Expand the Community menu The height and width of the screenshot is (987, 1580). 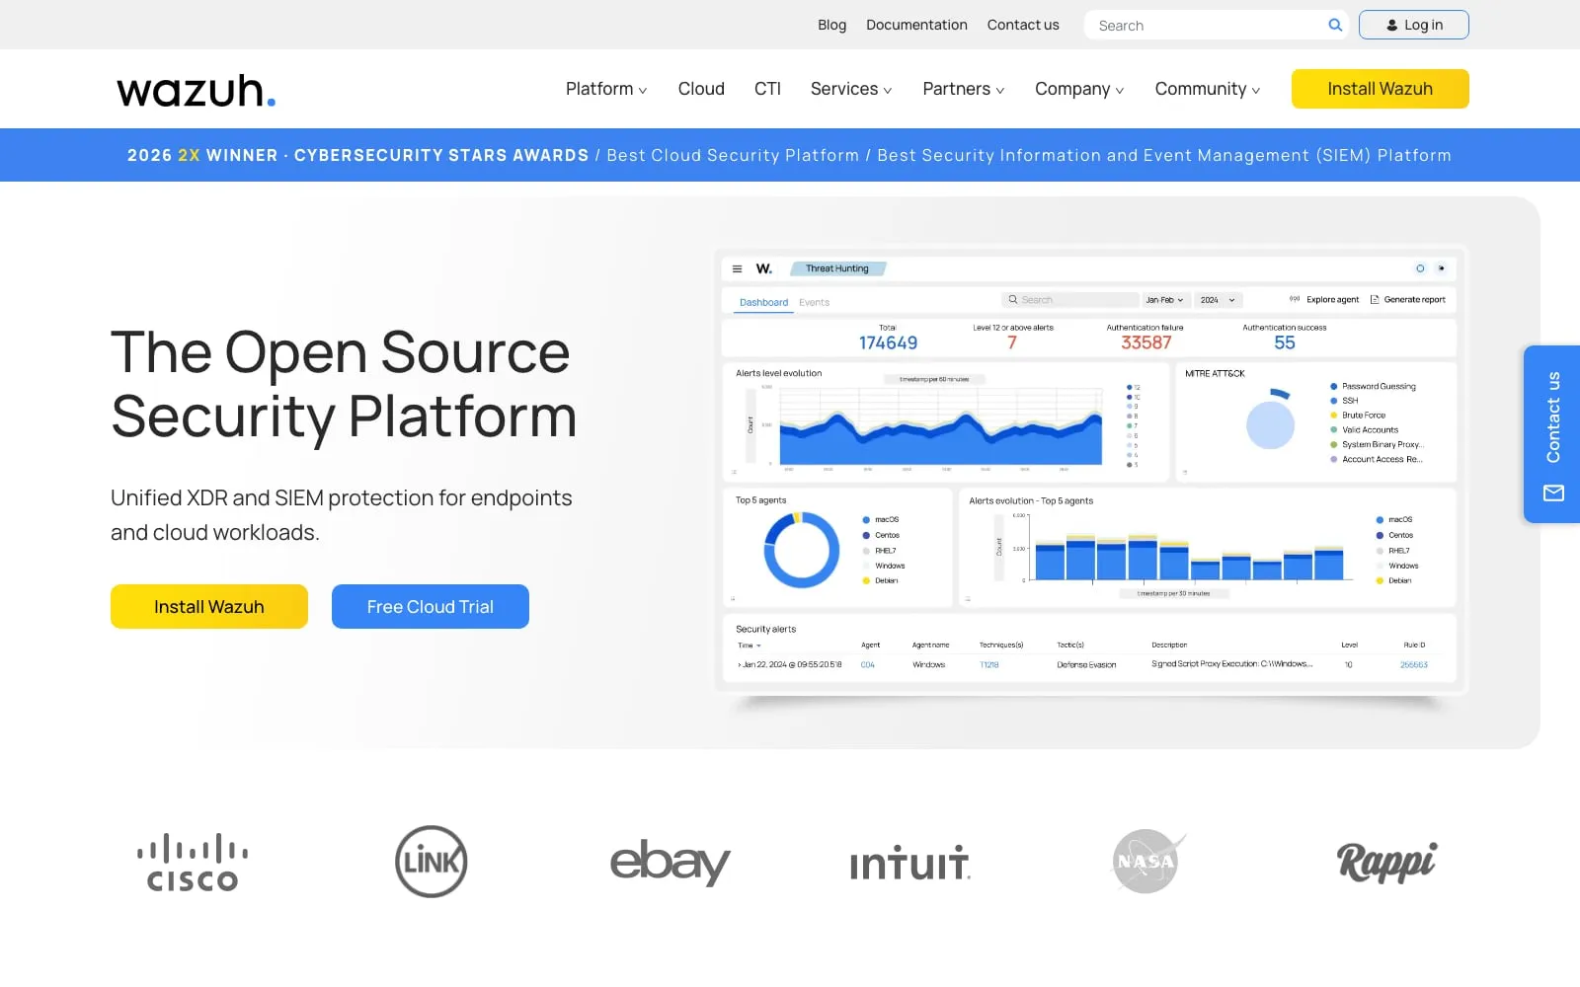[x=1208, y=89]
